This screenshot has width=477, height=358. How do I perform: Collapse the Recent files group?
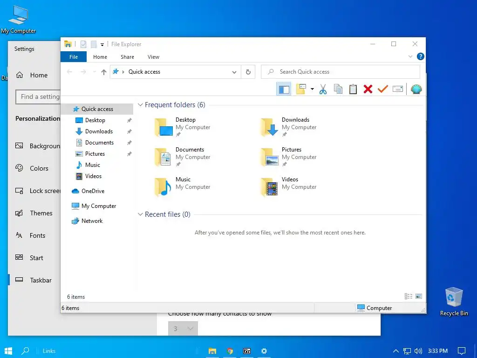click(x=140, y=214)
